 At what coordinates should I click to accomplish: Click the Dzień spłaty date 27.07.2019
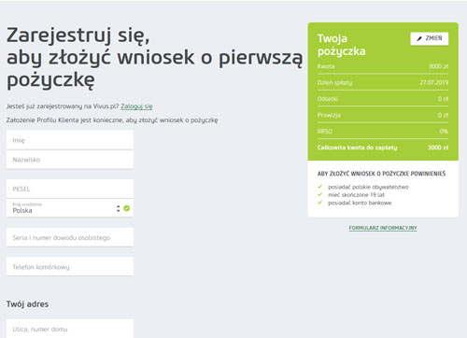pos(434,82)
